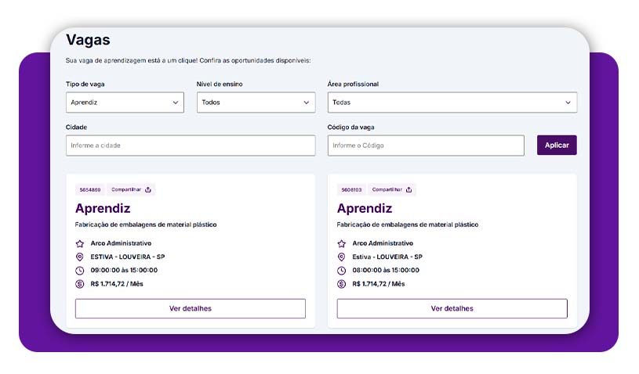The width and height of the screenshot is (639, 374).
Task: Click share icon on vaga 5608103
Action: (x=408, y=189)
